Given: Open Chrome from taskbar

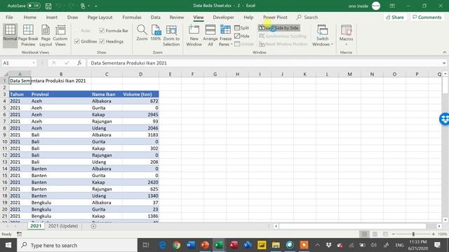Looking at the screenshot, I should 176,245.
